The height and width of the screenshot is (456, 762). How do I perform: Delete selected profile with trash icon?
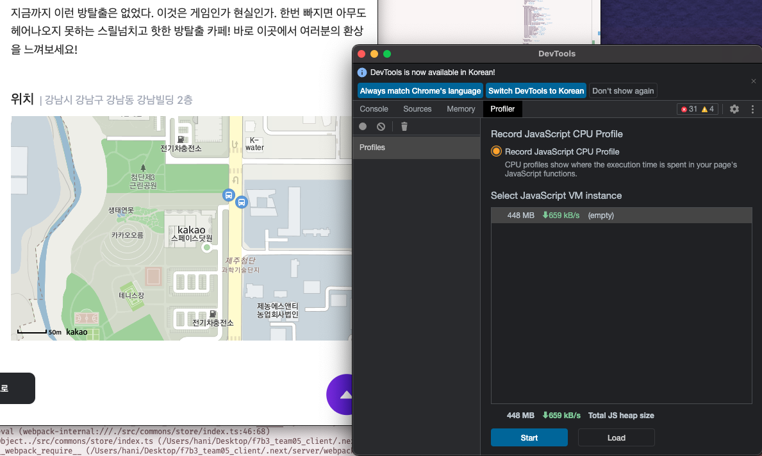[404, 126]
